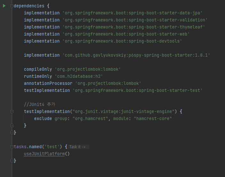Image resolution: width=225 pixels, height=177 pixels.
Task: Fold the junit-vintage-engine testImplementation block
Action: [12, 111]
